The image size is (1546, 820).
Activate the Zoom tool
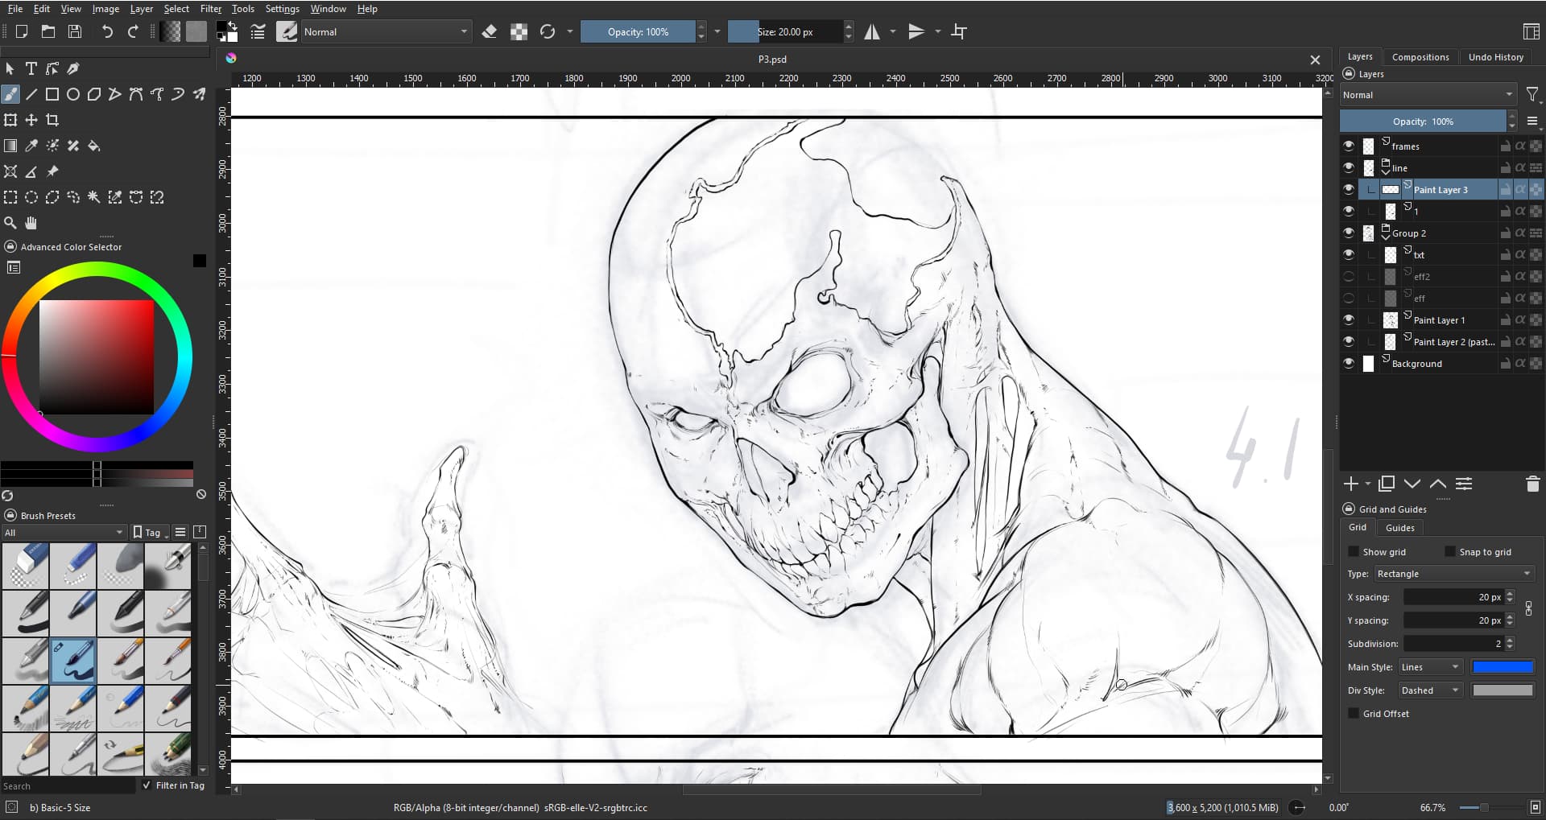10,223
